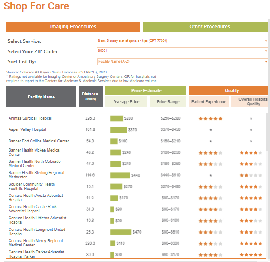Screen dimensions: 270x262
Task: Select Aspen Valley Hospital row name
Action: [27, 129]
